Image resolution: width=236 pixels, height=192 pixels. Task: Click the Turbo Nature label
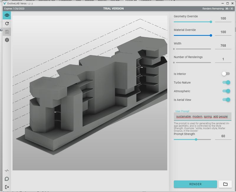pos(182,83)
